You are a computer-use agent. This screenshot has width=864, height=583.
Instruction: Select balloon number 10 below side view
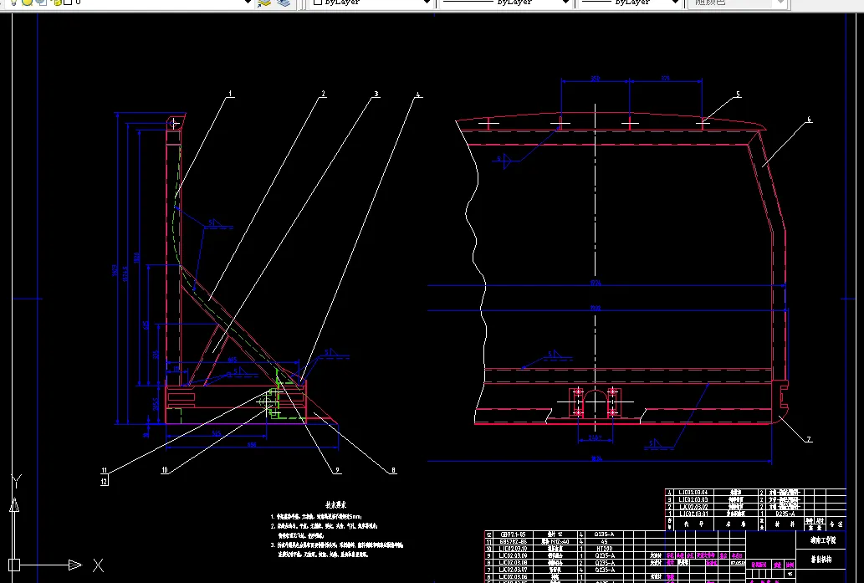pos(165,470)
